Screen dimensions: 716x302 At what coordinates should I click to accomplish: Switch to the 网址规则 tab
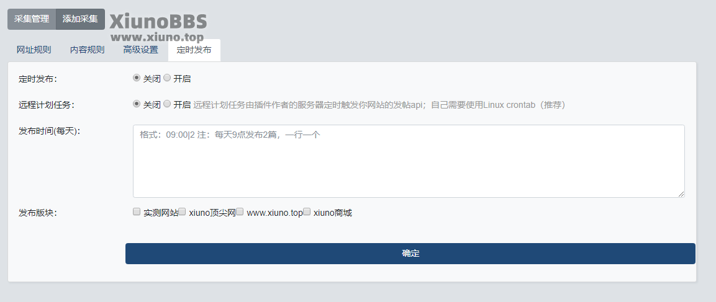coord(34,50)
